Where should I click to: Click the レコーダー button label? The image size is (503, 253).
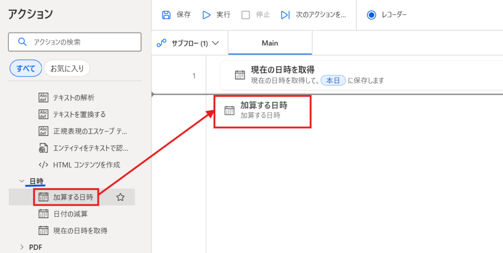coord(394,15)
